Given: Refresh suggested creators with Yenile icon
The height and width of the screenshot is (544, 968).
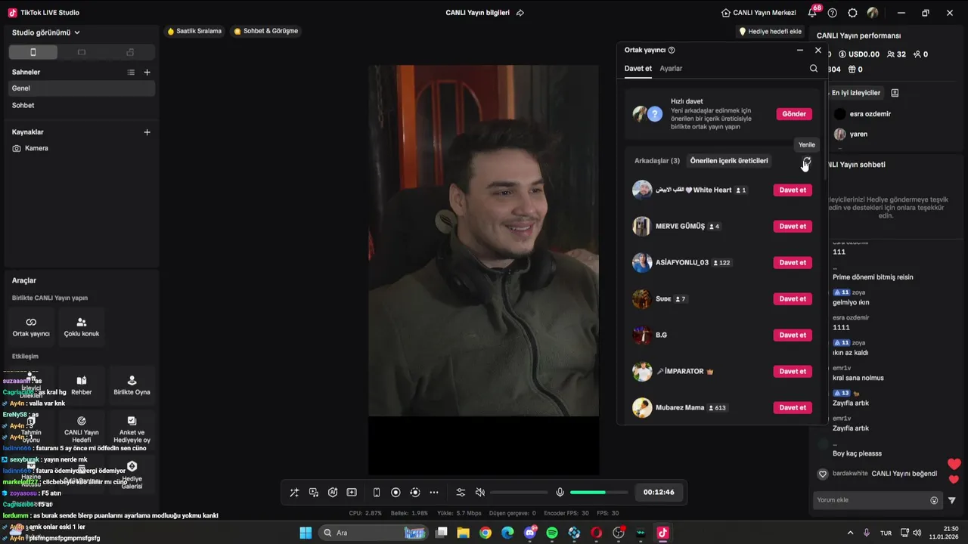Looking at the screenshot, I should [807, 161].
